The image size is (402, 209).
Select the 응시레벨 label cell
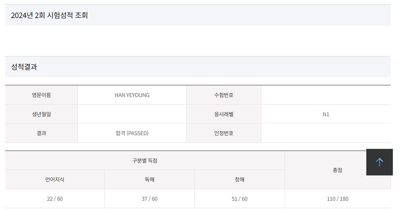click(x=224, y=114)
